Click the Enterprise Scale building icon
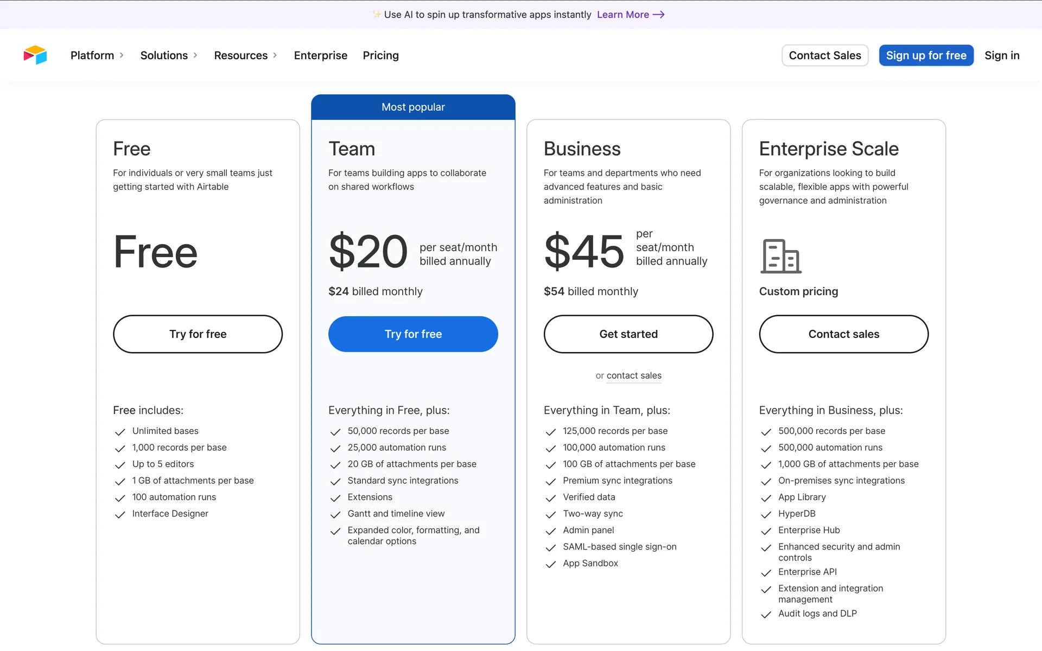Image resolution: width=1042 pixels, height=651 pixels. pyautogui.click(x=780, y=256)
